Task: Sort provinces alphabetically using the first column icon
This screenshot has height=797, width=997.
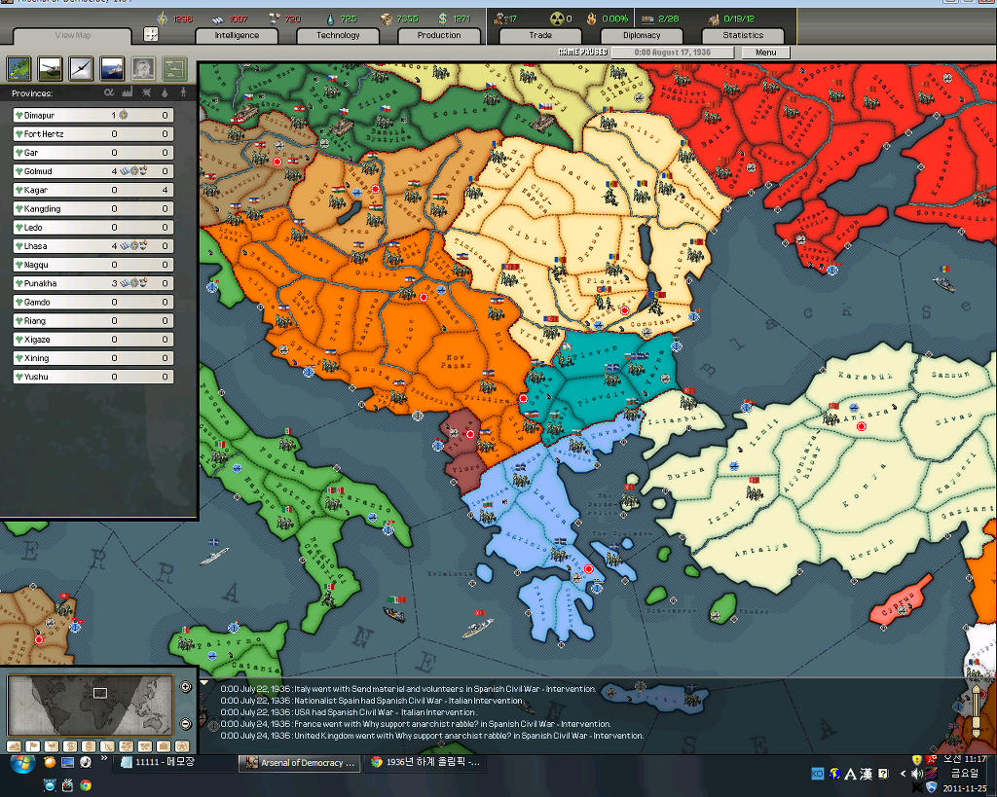Action: pyautogui.click(x=109, y=92)
